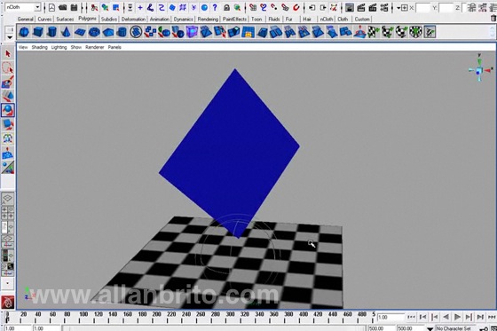Click the planar UV mapping checkered icon
The width and height of the screenshot is (497, 331).
(374, 32)
